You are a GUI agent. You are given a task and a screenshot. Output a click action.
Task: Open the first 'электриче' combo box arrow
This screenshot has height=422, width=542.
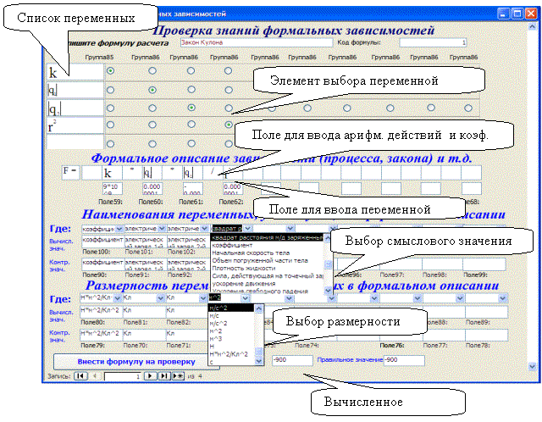(162, 229)
